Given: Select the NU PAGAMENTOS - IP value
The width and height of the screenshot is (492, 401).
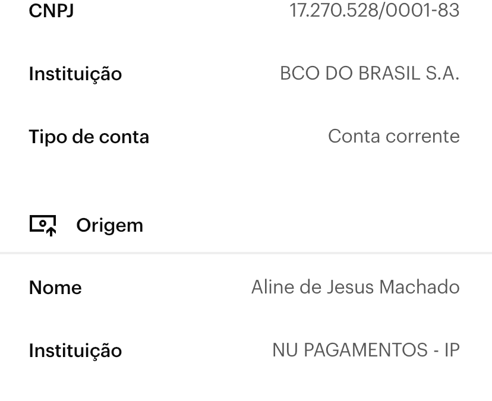Looking at the screenshot, I should (365, 351).
